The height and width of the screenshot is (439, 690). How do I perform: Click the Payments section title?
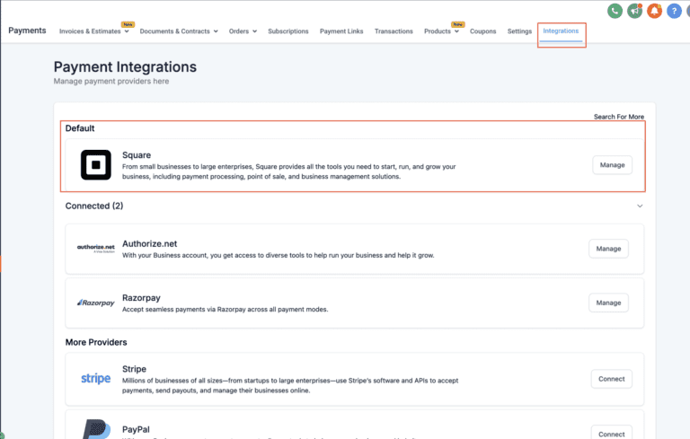[27, 31]
